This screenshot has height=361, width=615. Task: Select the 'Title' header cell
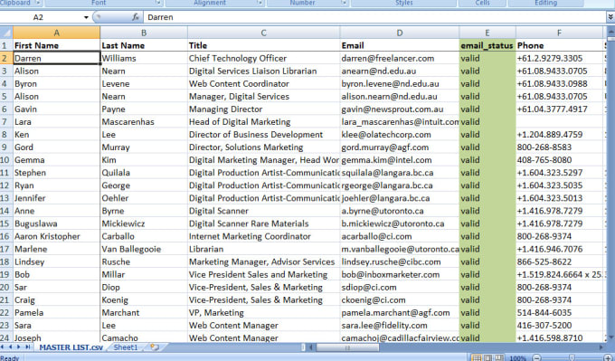pos(263,45)
